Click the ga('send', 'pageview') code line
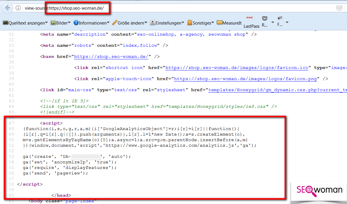 (55, 173)
